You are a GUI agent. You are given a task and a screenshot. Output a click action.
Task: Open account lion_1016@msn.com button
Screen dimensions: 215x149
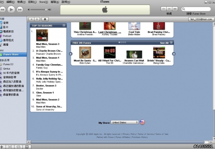[201, 19]
